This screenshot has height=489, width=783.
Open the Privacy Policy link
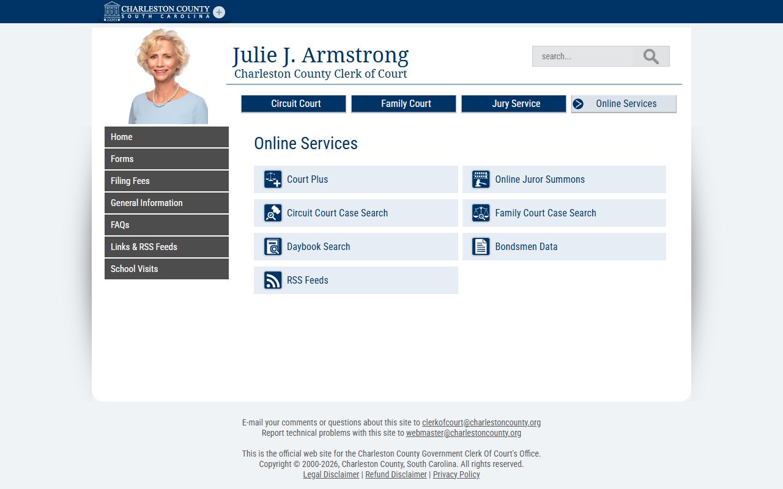click(456, 474)
